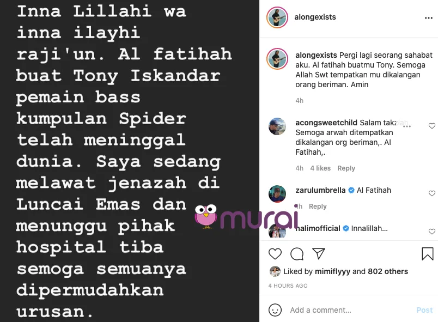Show the 802 others who liked
The width and height of the screenshot is (438, 322).
pyautogui.click(x=388, y=271)
